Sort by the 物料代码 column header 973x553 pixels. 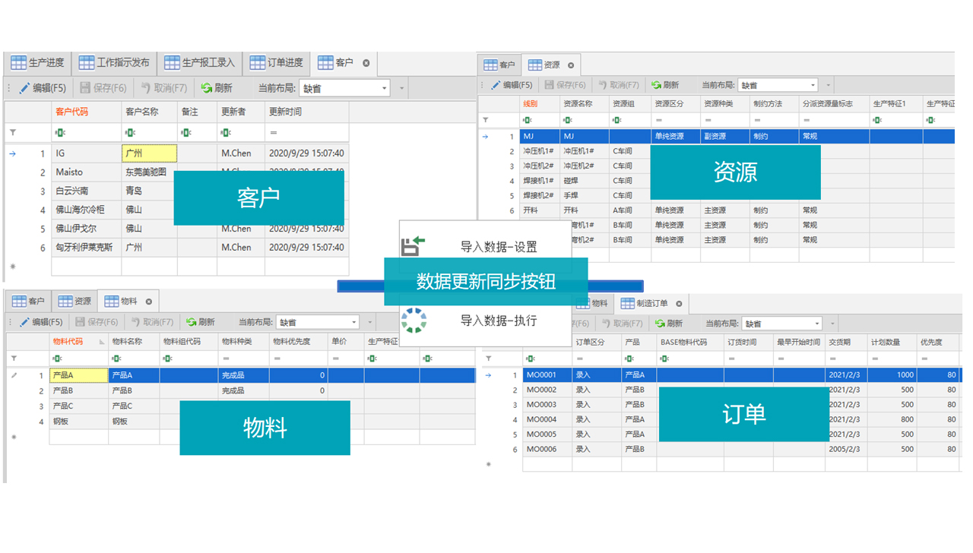point(68,342)
